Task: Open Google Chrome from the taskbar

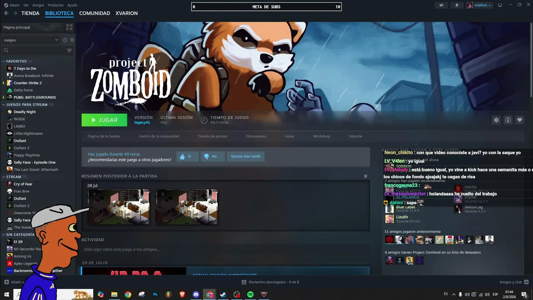Action: tap(128, 295)
